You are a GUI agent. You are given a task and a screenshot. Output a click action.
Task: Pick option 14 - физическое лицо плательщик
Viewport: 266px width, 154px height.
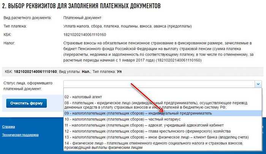point(163,145)
